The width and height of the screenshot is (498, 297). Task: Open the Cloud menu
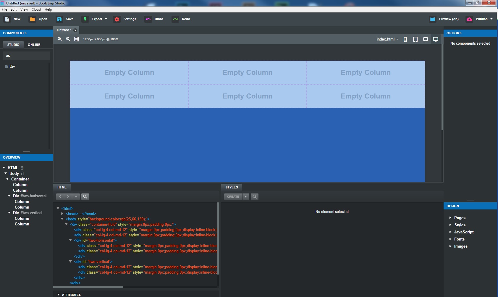[x=36, y=9]
